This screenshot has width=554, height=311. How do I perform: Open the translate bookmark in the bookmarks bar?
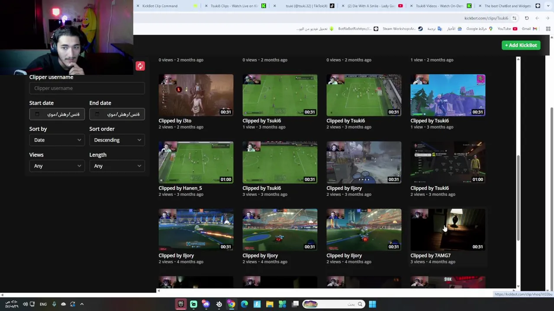tap(434, 29)
